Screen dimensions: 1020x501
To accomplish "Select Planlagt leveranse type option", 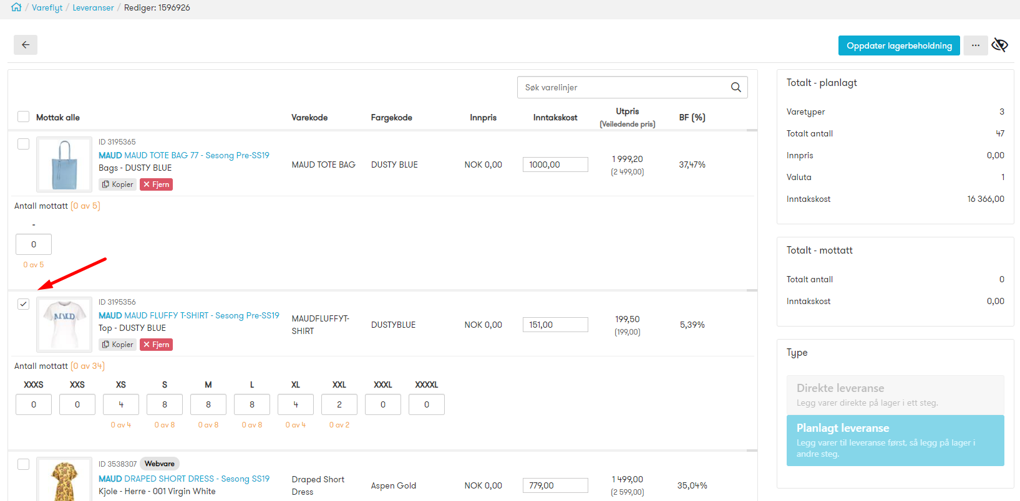I will pos(895,441).
